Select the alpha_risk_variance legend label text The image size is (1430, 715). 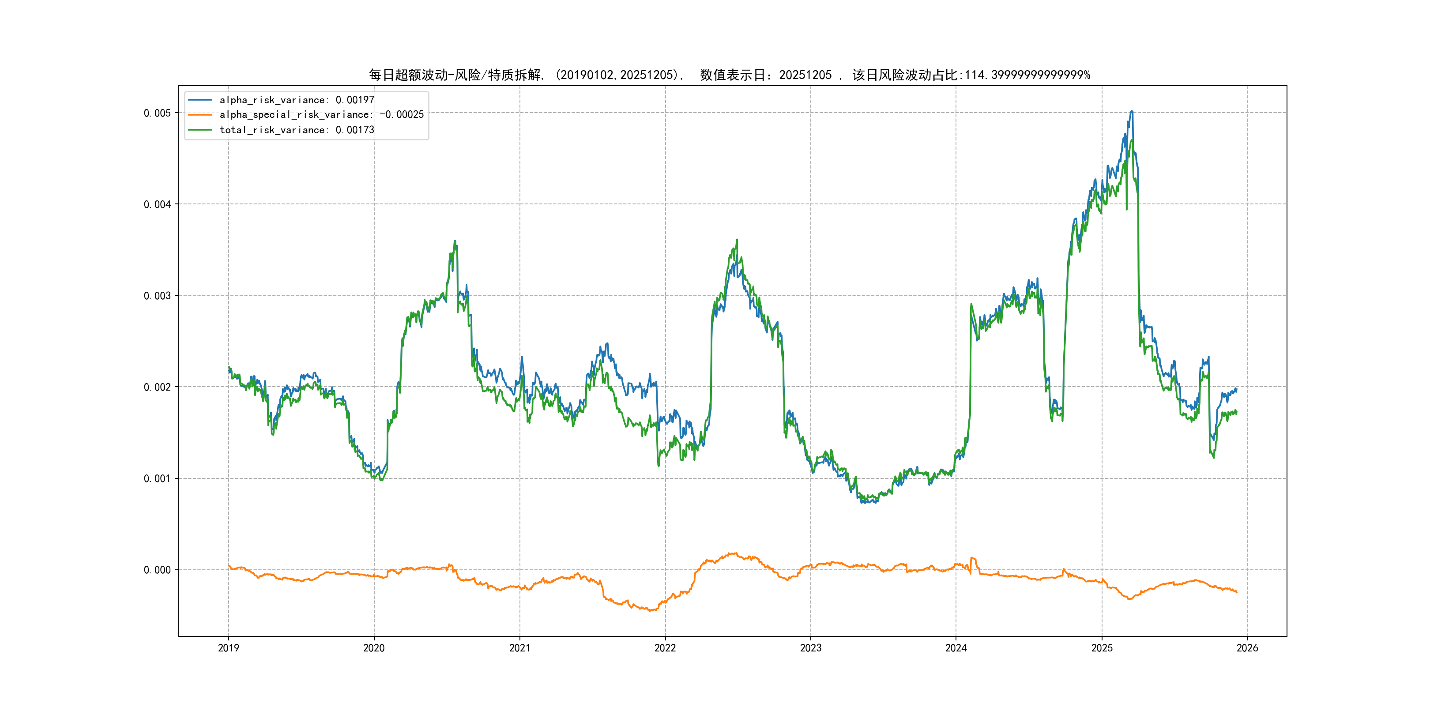[297, 100]
